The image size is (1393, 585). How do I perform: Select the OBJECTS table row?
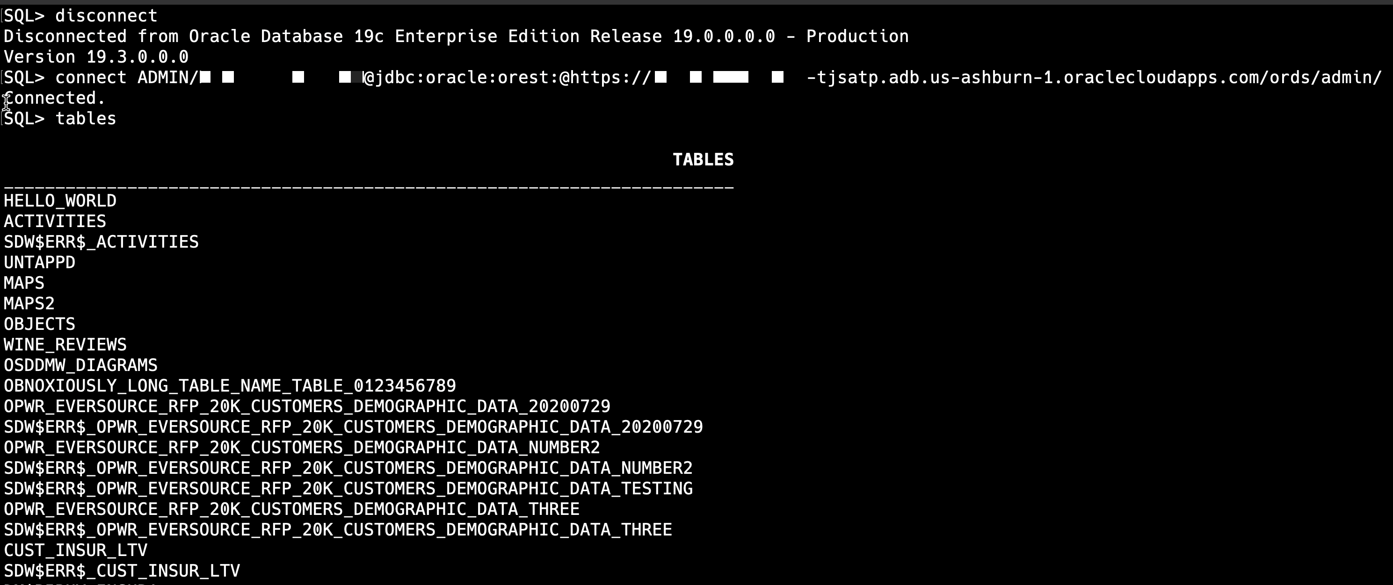coord(39,324)
